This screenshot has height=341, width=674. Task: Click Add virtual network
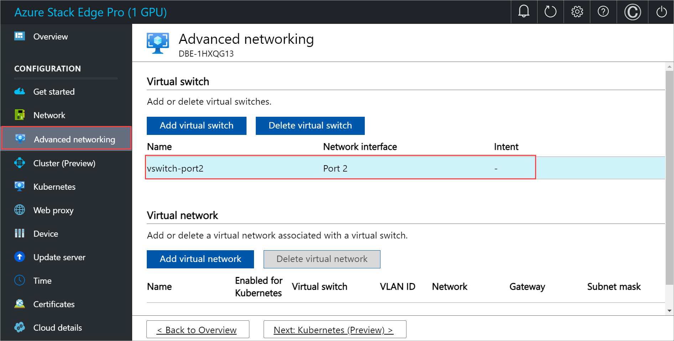click(x=200, y=259)
